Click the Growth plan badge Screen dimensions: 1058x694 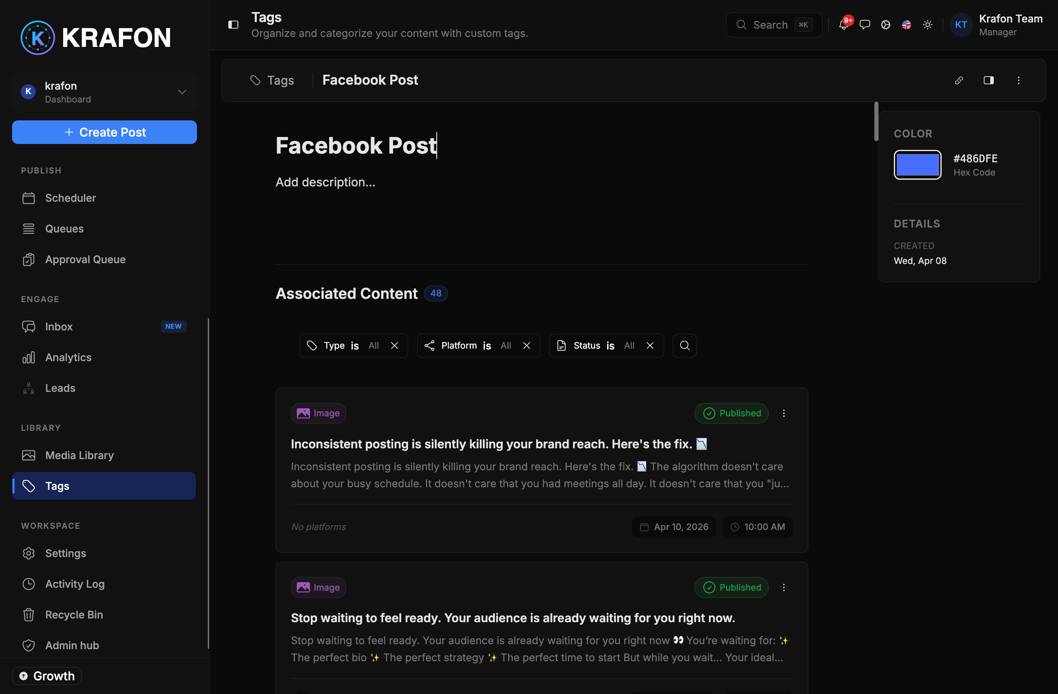coord(47,676)
